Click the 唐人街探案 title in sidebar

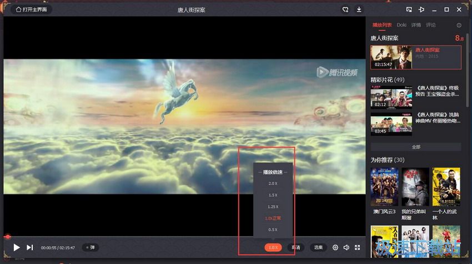coord(384,38)
